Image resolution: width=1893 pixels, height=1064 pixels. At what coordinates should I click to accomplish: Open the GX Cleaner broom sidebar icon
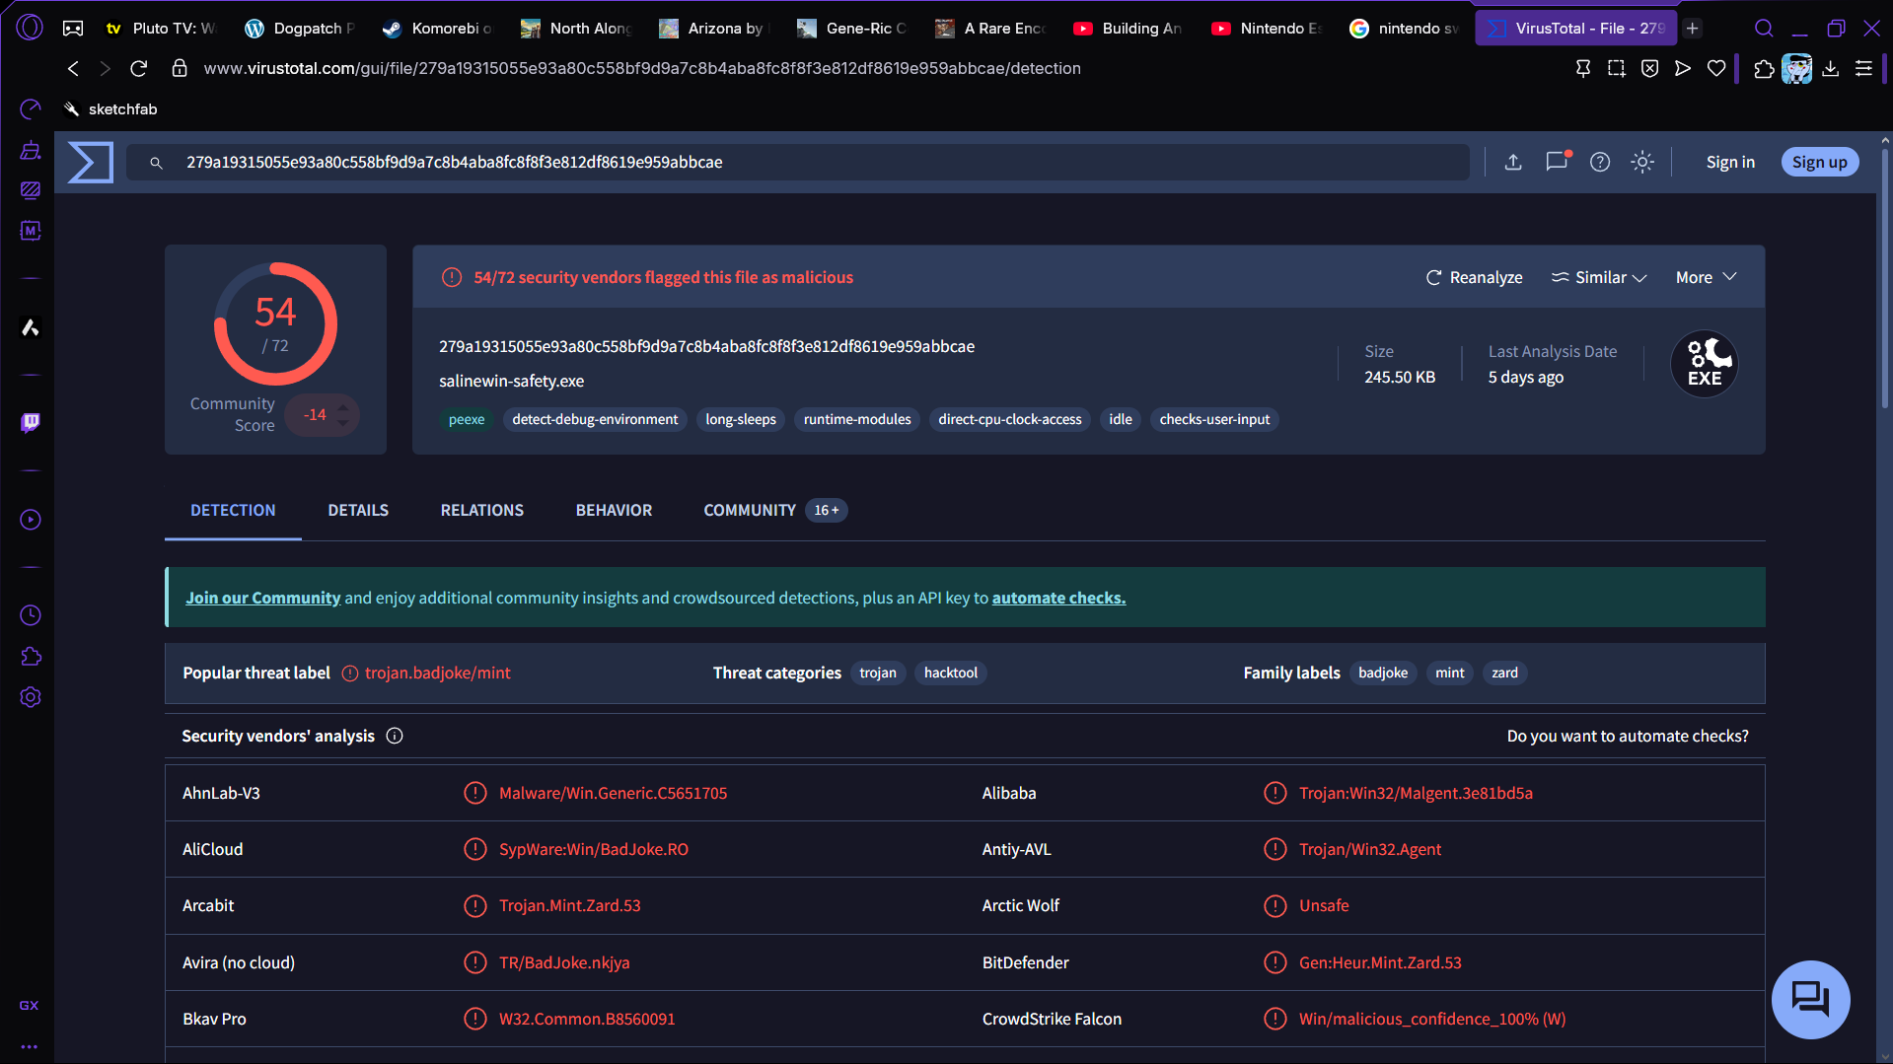[31, 150]
